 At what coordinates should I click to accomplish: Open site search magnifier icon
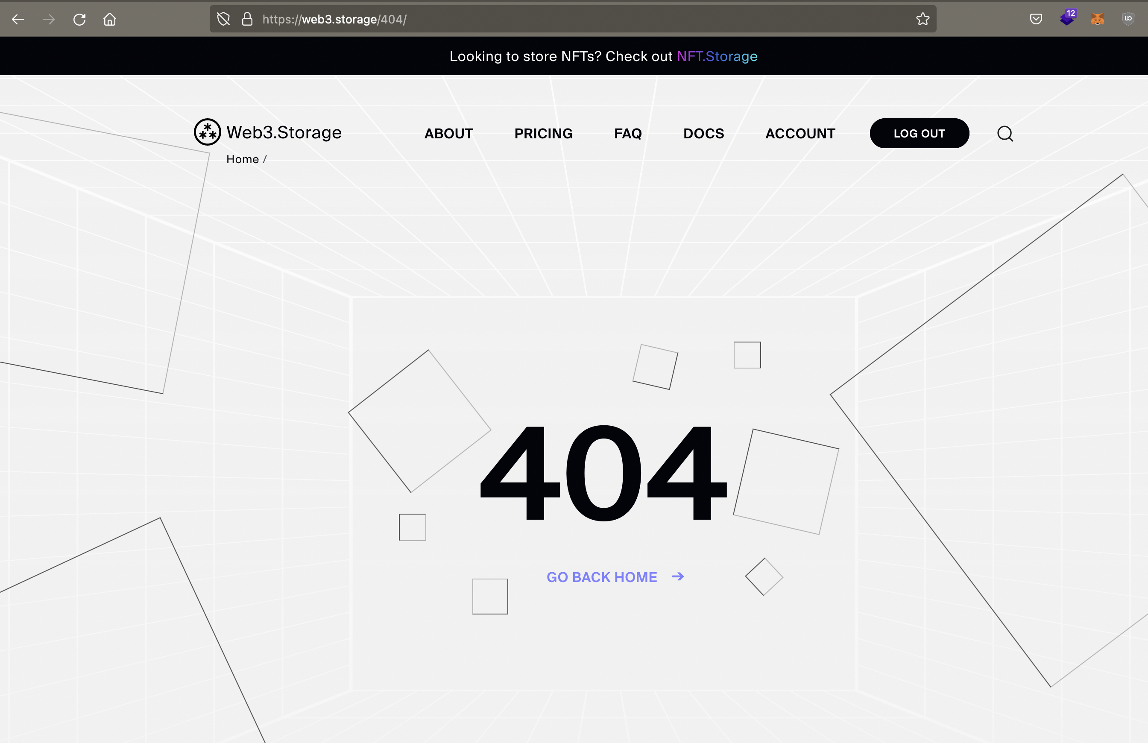click(x=1005, y=134)
